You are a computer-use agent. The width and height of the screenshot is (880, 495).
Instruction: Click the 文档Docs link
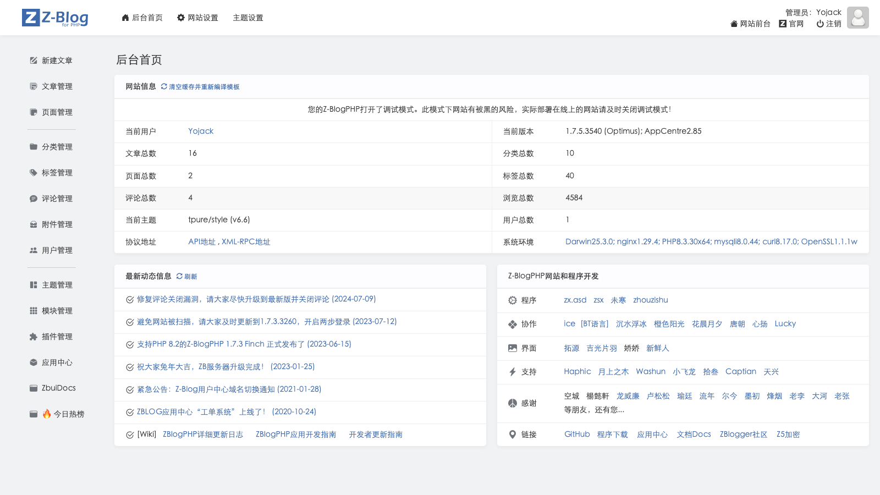[694, 435]
